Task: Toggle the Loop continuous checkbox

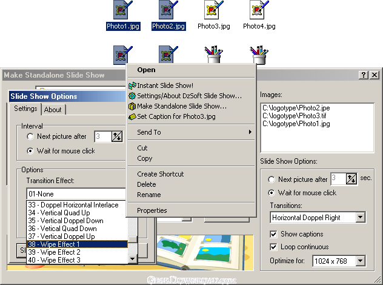Action: (273, 247)
